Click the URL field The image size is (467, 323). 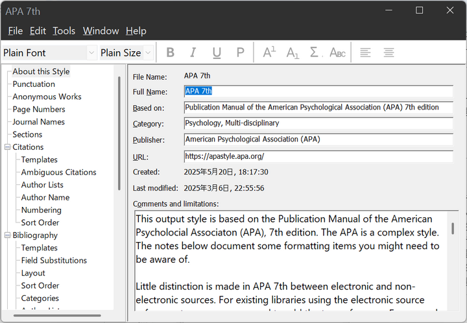click(x=318, y=156)
